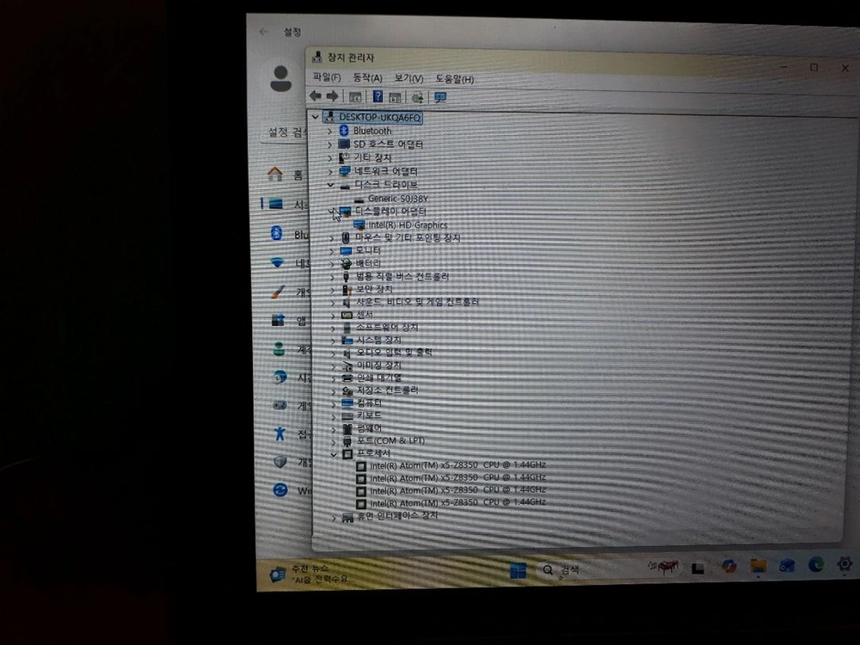Toggle the console tree toolbar icon
The image size is (860, 645).
point(355,97)
